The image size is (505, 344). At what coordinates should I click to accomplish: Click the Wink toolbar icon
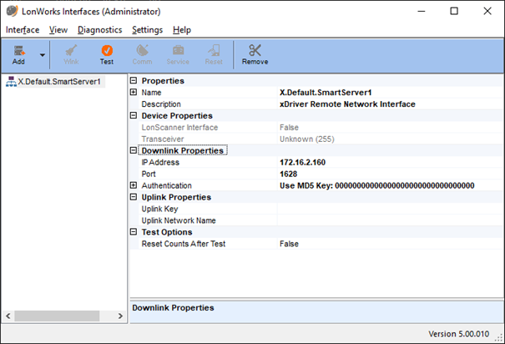point(71,54)
